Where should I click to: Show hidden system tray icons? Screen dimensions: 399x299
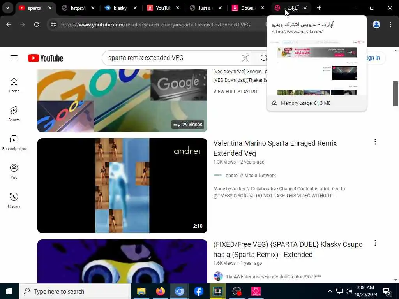click(x=330, y=291)
